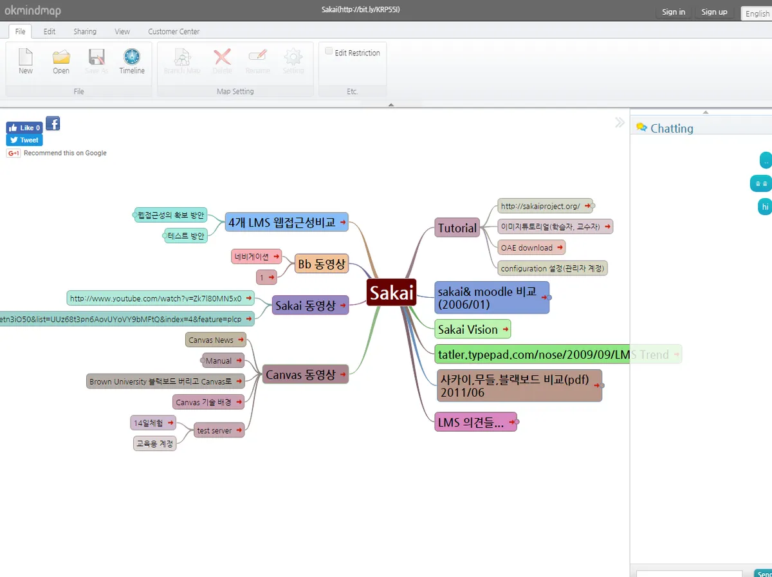
Task: Select the Sharing menu item
Action: pyautogui.click(x=84, y=31)
